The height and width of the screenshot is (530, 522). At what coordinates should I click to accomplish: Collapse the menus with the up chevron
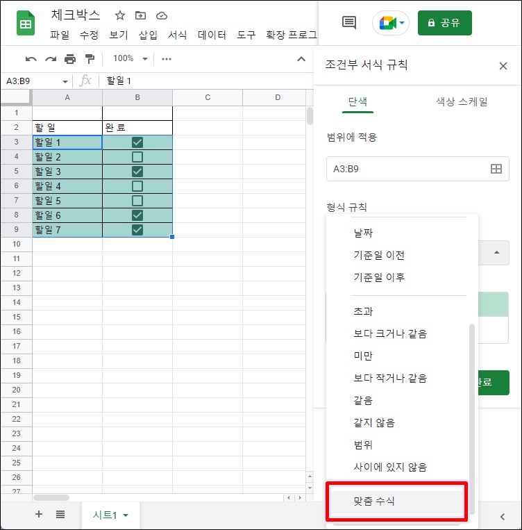(301, 59)
